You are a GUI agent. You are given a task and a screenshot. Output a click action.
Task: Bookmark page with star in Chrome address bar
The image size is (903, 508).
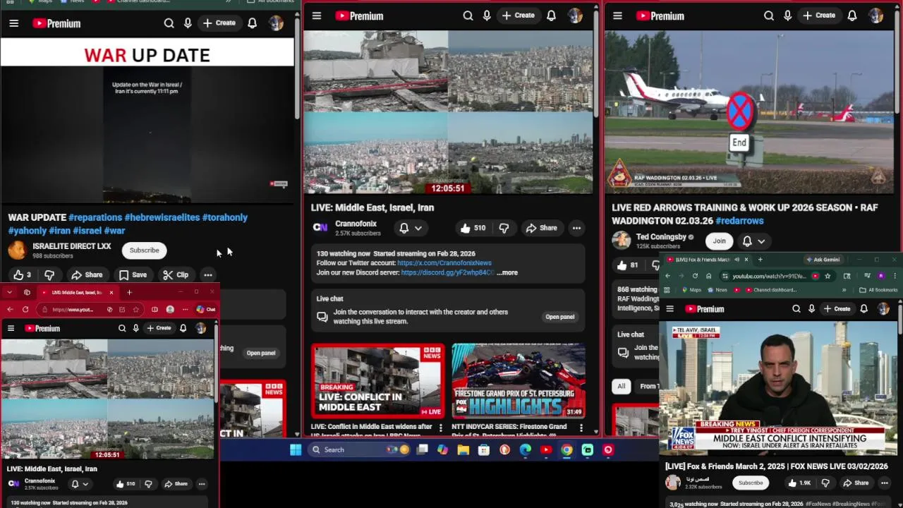click(x=828, y=276)
